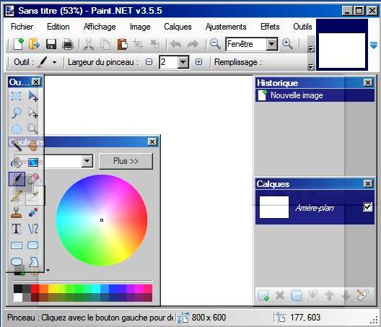381x327 pixels.
Task: Select the Line/Curve tool
Action: click(x=33, y=229)
